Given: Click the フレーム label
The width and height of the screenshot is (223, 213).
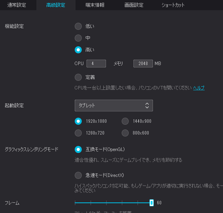Looking at the screenshot, I should coord(12,203).
